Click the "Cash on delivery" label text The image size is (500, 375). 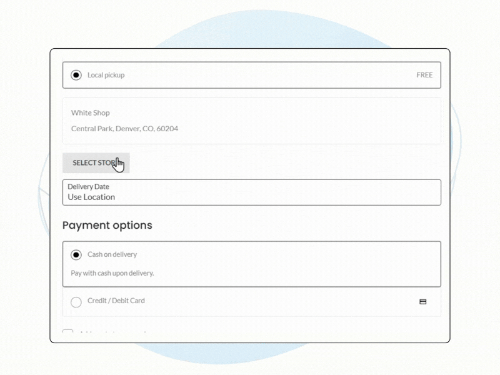click(x=112, y=255)
